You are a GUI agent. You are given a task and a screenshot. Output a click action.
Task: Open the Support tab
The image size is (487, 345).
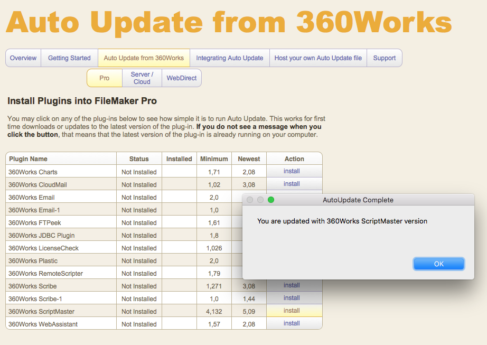pyautogui.click(x=384, y=58)
